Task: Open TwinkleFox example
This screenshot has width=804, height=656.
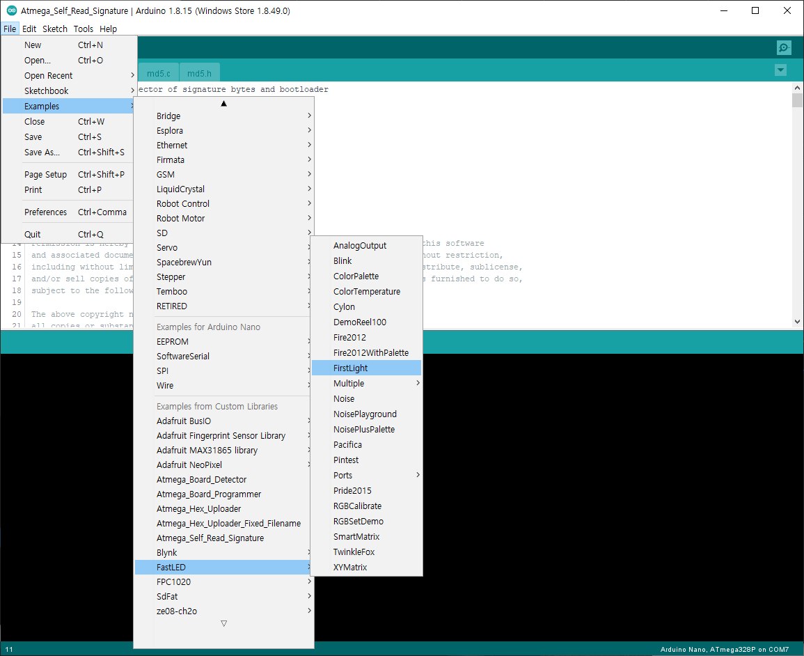Action: pyautogui.click(x=366, y=552)
